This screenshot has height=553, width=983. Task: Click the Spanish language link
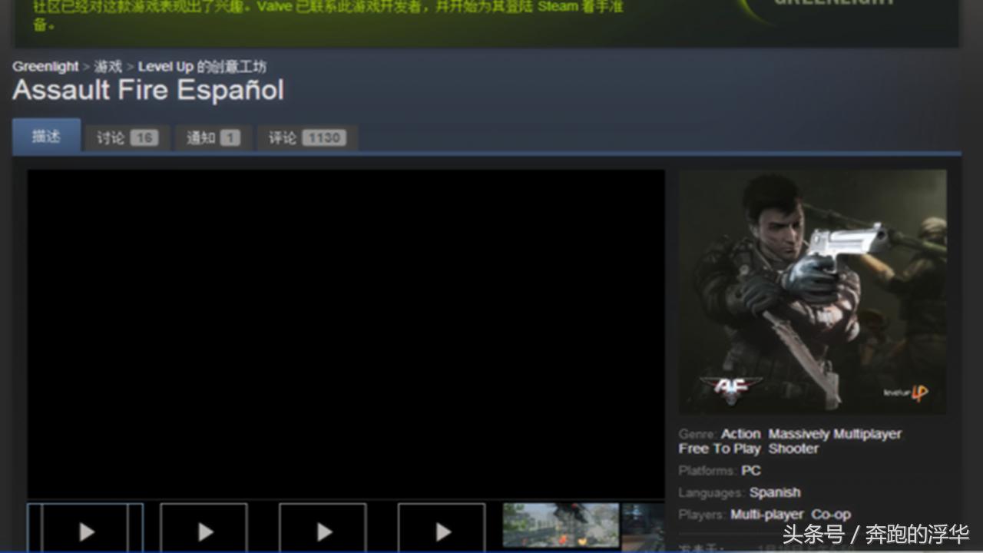pyautogui.click(x=776, y=492)
